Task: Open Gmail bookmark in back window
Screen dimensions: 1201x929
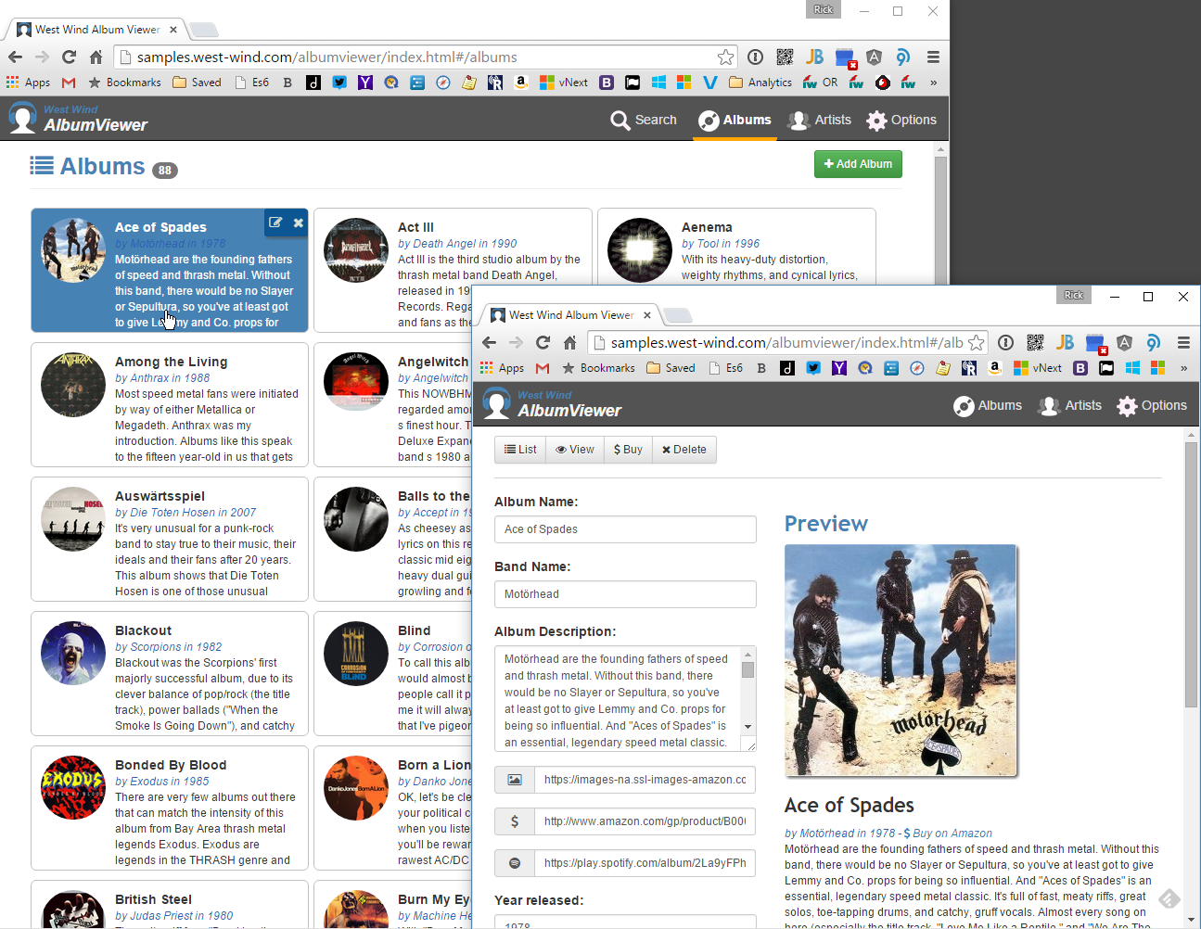Action: point(69,83)
